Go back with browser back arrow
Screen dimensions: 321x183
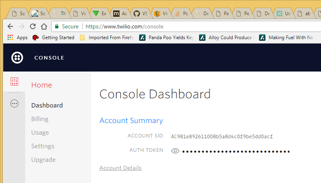click(10, 26)
